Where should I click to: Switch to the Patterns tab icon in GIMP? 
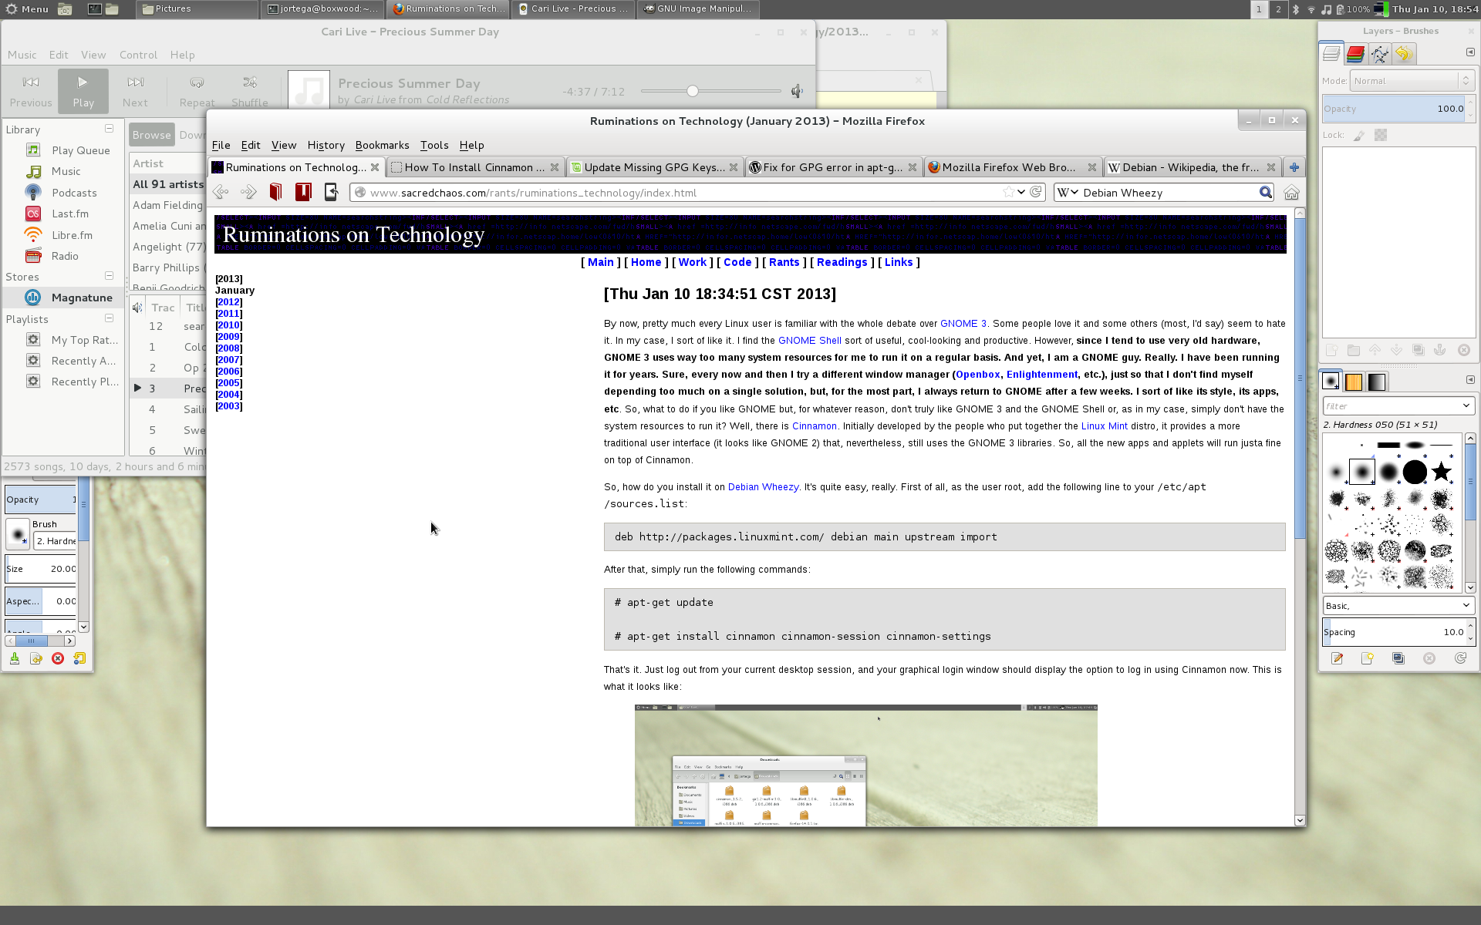(1354, 382)
